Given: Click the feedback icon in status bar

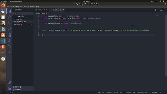Looking at the screenshot, I should pos(160,93).
